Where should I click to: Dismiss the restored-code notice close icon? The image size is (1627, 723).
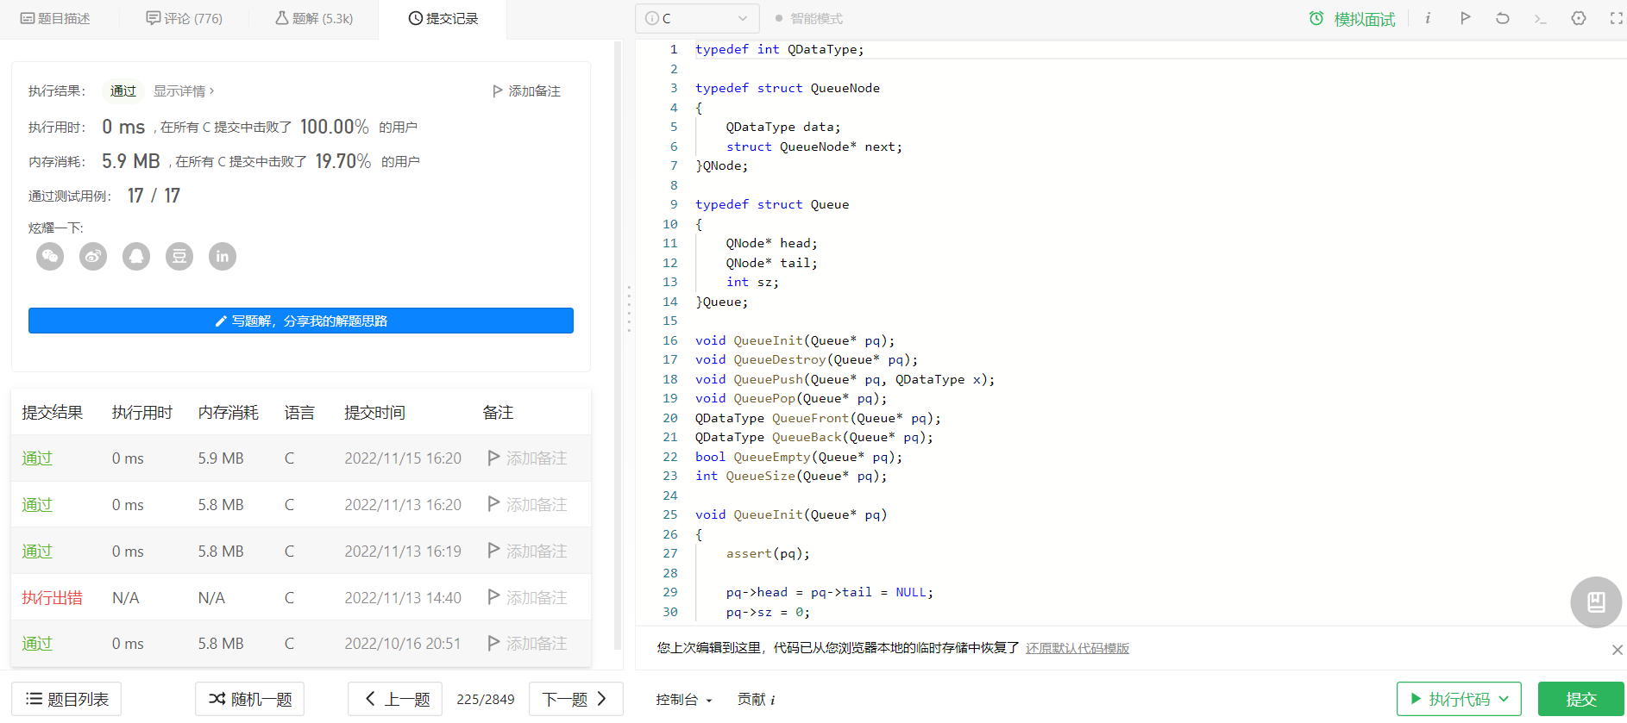1618,650
